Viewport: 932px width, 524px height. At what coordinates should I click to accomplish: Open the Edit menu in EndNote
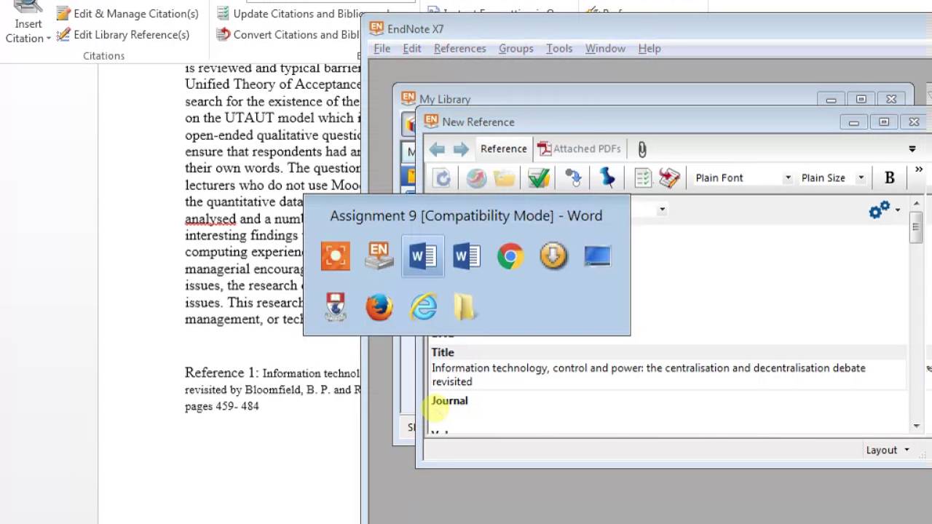pyautogui.click(x=411, y=48)
